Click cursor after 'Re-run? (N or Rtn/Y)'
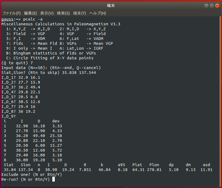The height and width of the screenshot is (188, 222). [53, 180]
